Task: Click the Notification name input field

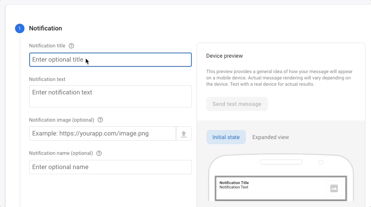Action: 111,167
